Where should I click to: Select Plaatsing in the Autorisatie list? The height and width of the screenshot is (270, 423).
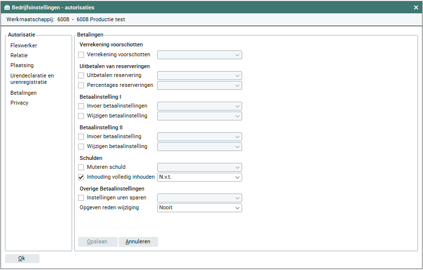pos(22,65)
